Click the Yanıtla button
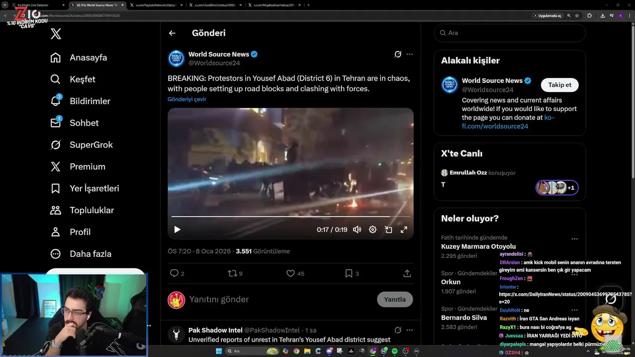Screen dimensions: 635x357 [395, 299]
